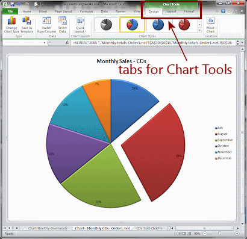Open the CDs Sold-ClickPro sheet tab
The image size is (247, 239).
149,228
